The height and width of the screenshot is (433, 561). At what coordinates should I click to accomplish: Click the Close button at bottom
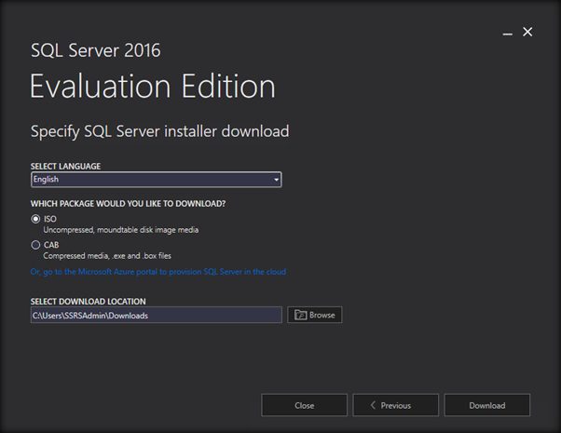304,405
